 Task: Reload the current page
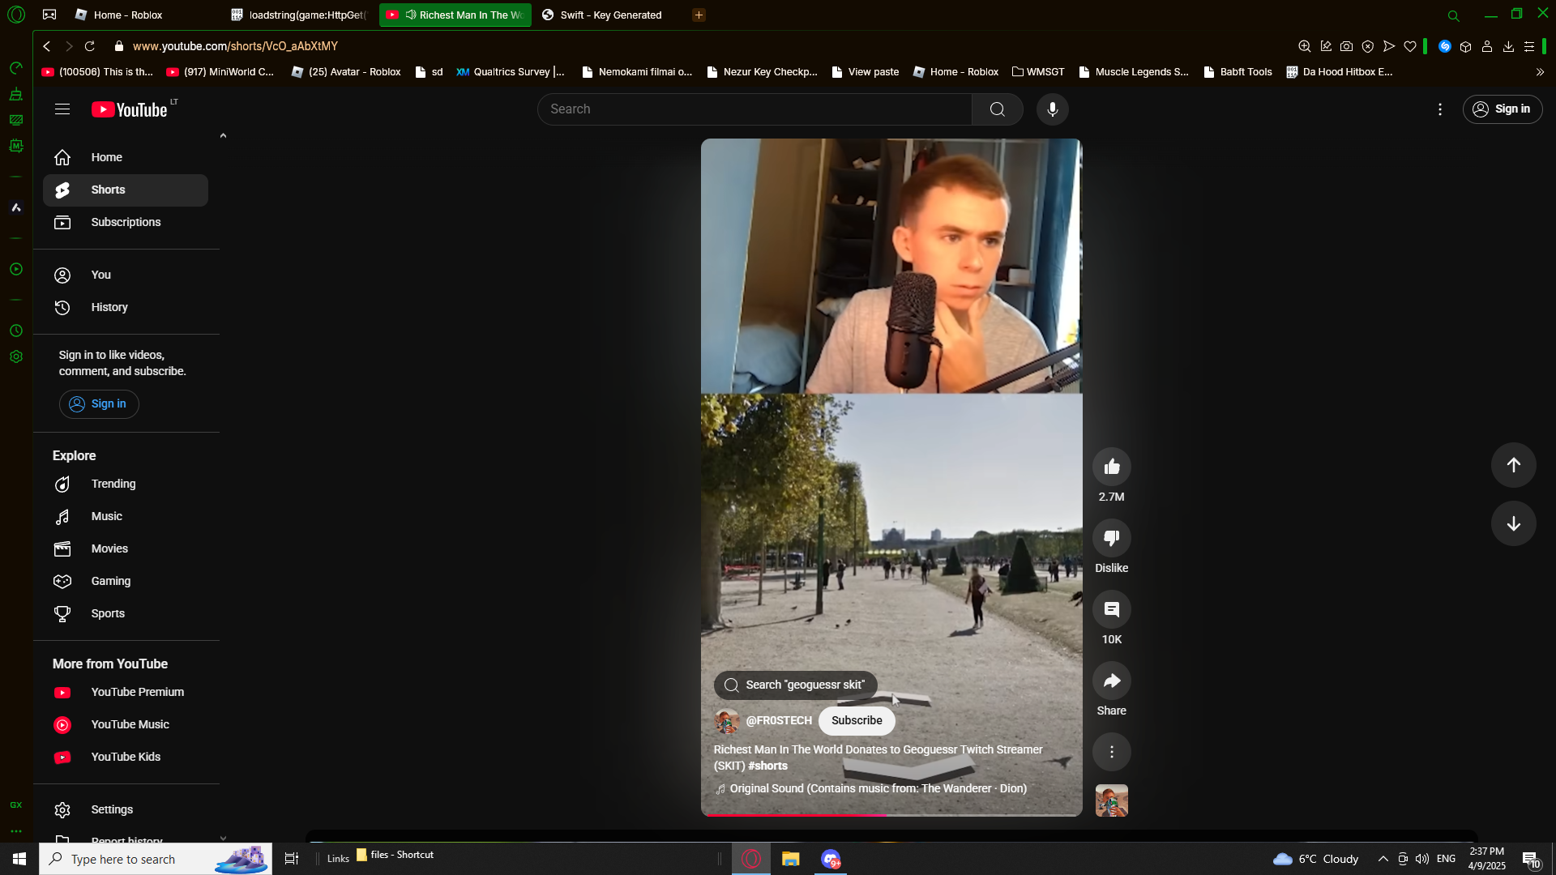[90, 46]
